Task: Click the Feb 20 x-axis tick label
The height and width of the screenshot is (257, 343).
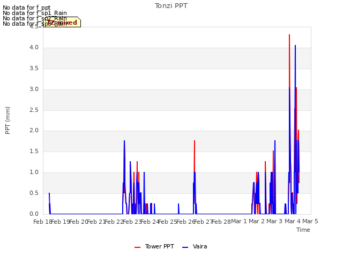Action: coord(78,222)
